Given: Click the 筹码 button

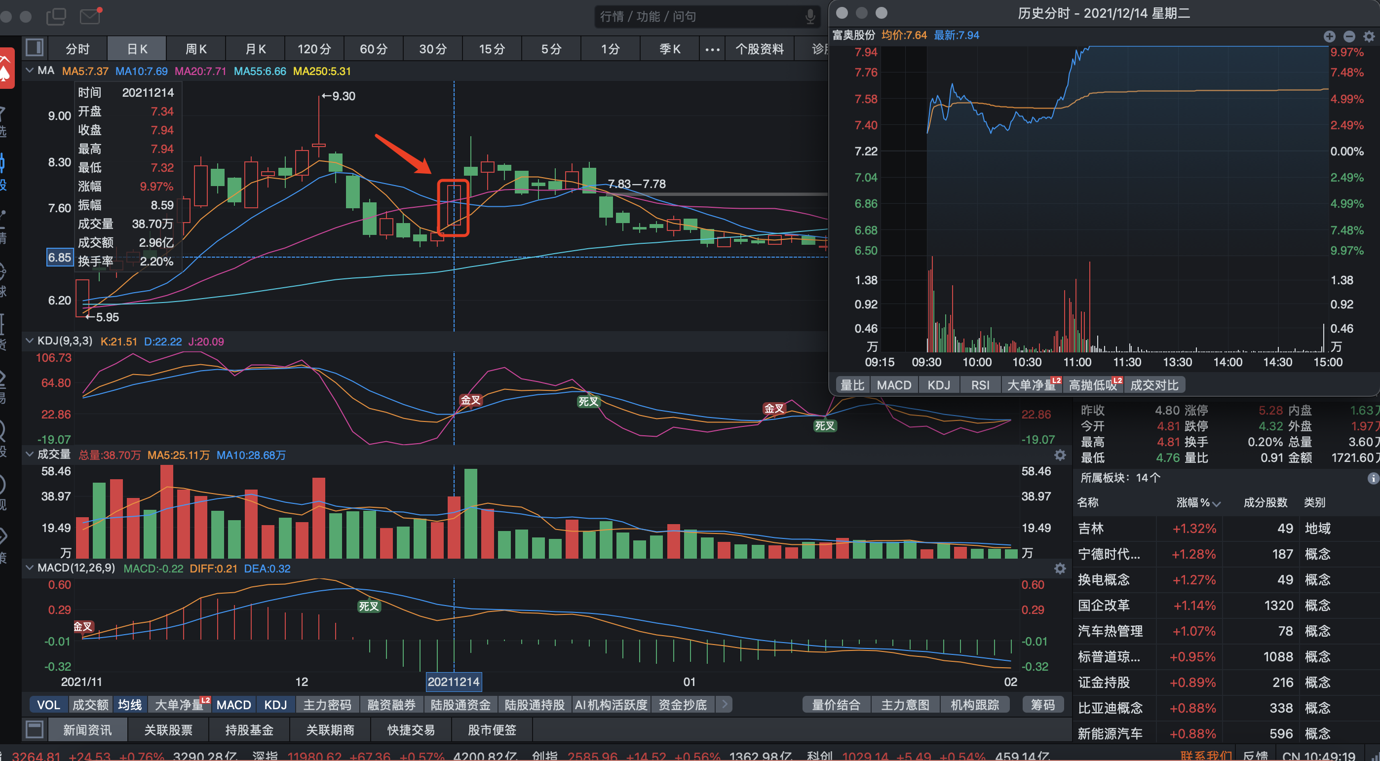Looking at the screenshot, I should pos(1042,705).
